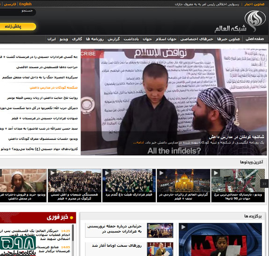Image resolution: width=269 pixels, height=256 pixels.
Task: Open the روزنامه ها menu item
Action: click(x=95, y=39)
